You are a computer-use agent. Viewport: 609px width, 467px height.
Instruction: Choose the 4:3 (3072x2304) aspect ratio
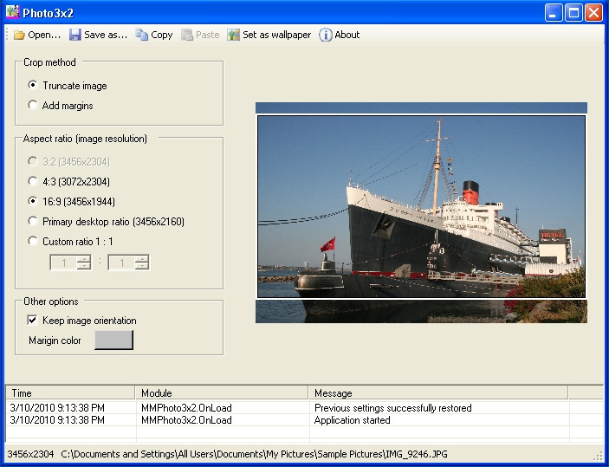pos(33,181)
